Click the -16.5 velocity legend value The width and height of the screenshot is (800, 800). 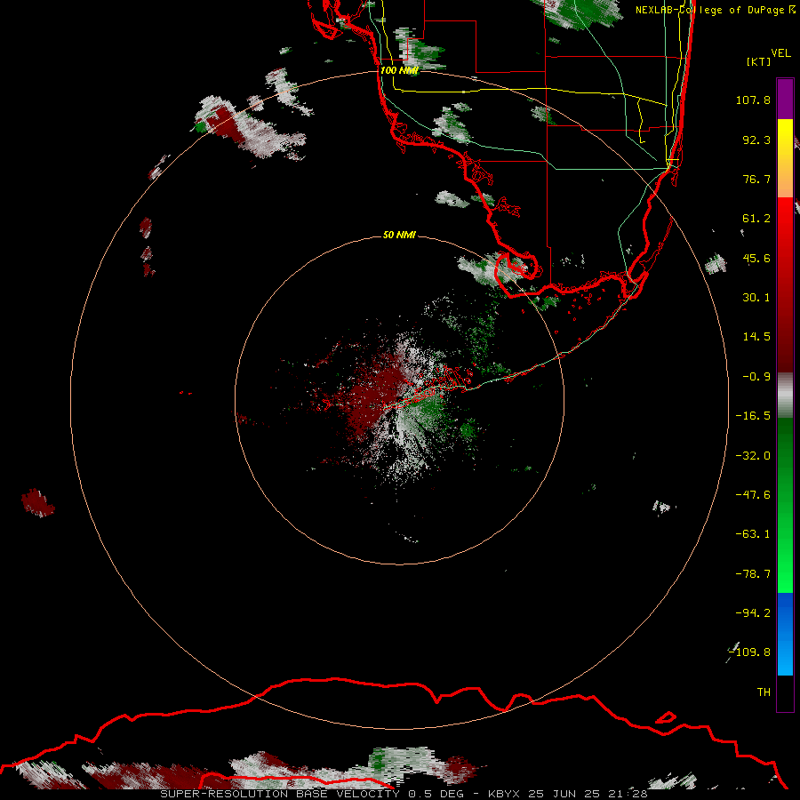tap(753, 416)
